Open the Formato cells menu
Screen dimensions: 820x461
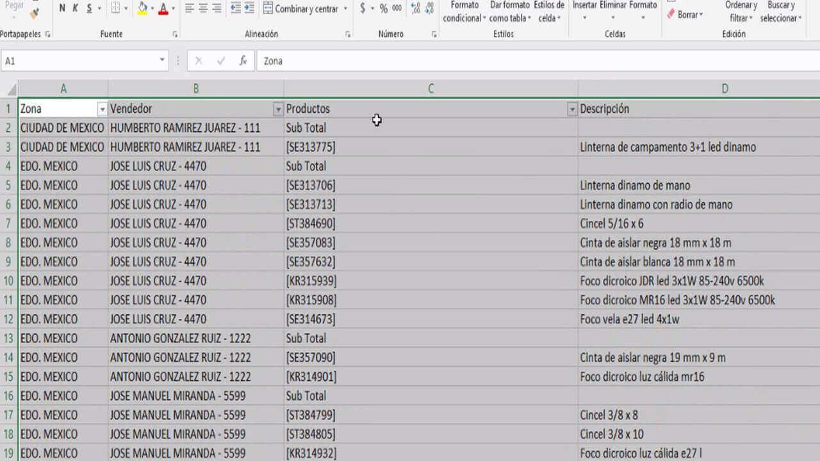(643, 10)
